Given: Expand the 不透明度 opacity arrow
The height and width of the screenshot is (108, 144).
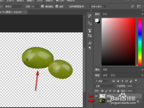Looking at the screenshot, I should [135, 86].
